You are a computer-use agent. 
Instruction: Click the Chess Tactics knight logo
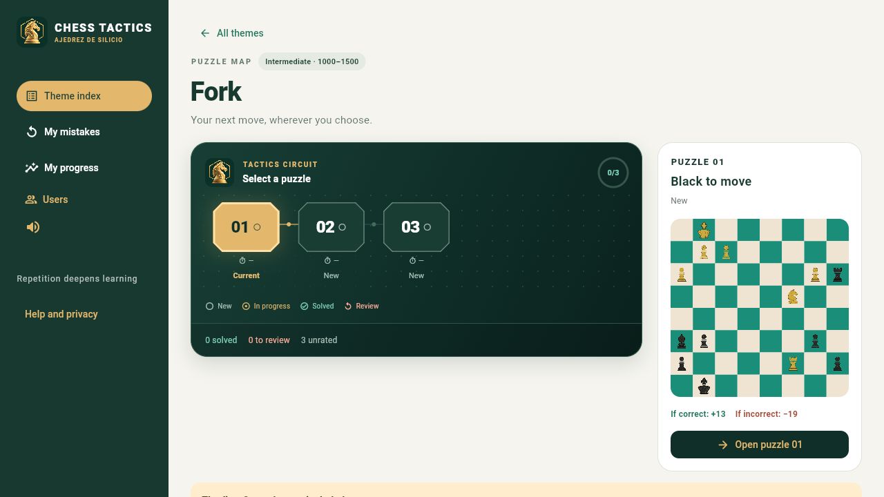click(x=32, y=32)
